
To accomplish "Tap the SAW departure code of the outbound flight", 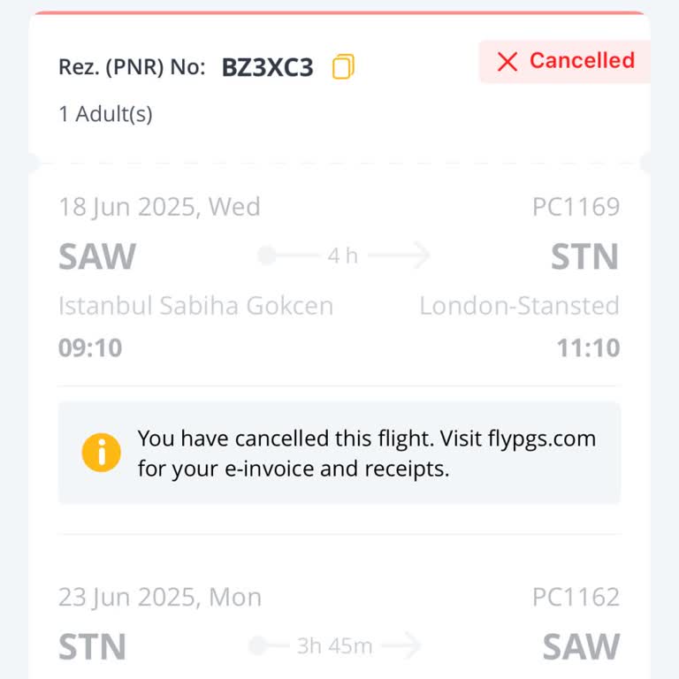I will [x=97, y=256].
